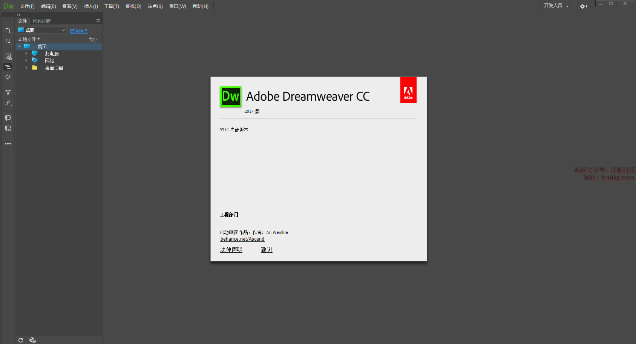Click the 2017 版 version text
The height and width of the screenshot is (344, 636).
(252, 111)
